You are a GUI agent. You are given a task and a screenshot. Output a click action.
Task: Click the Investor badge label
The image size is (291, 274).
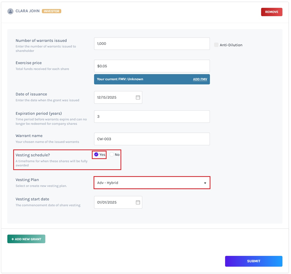pos(51,11)
